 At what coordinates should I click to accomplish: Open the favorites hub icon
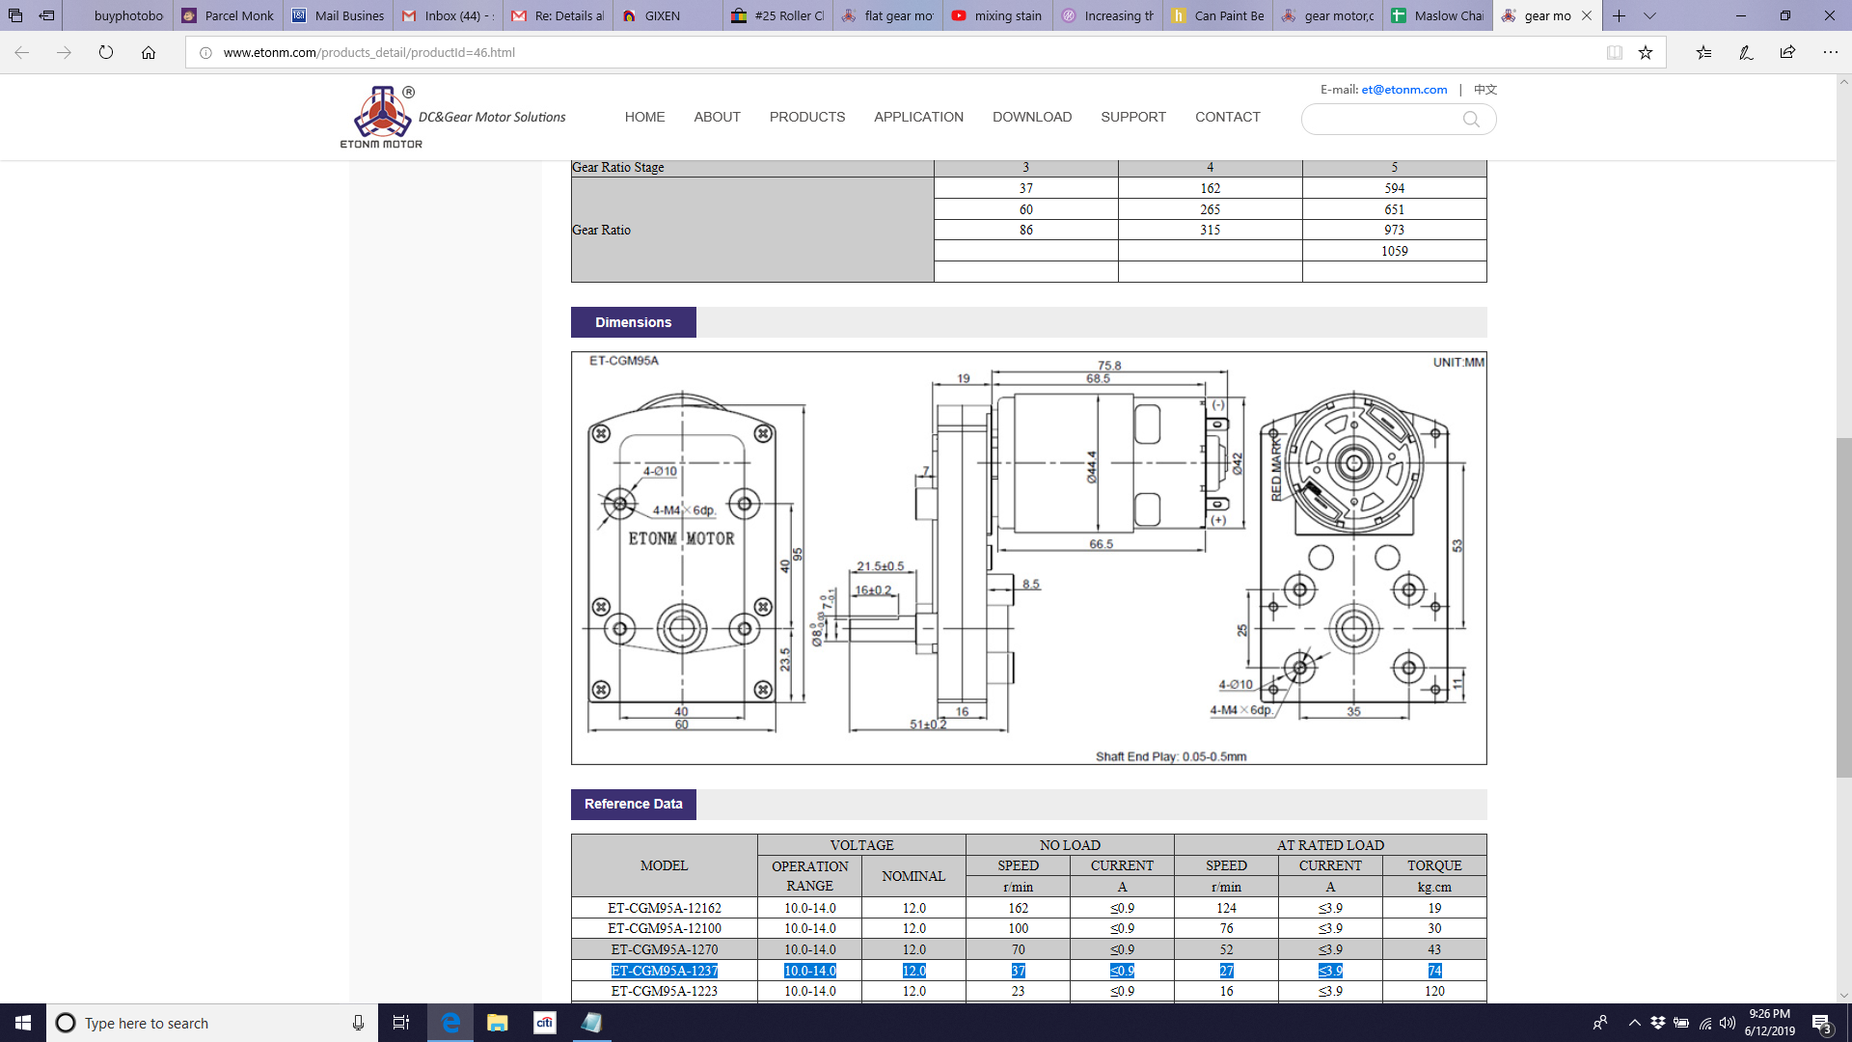click(1703, 52)
